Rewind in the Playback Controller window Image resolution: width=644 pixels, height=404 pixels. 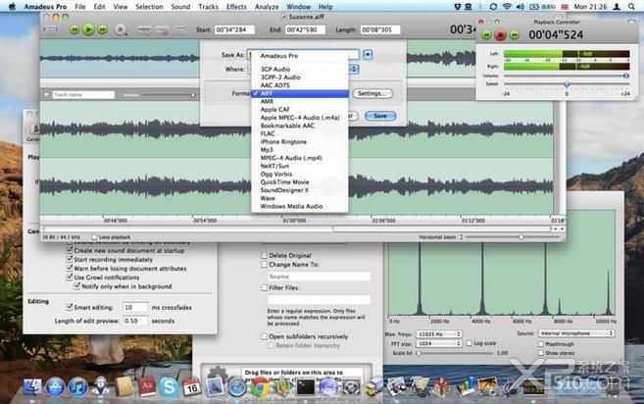coord(487,35)
